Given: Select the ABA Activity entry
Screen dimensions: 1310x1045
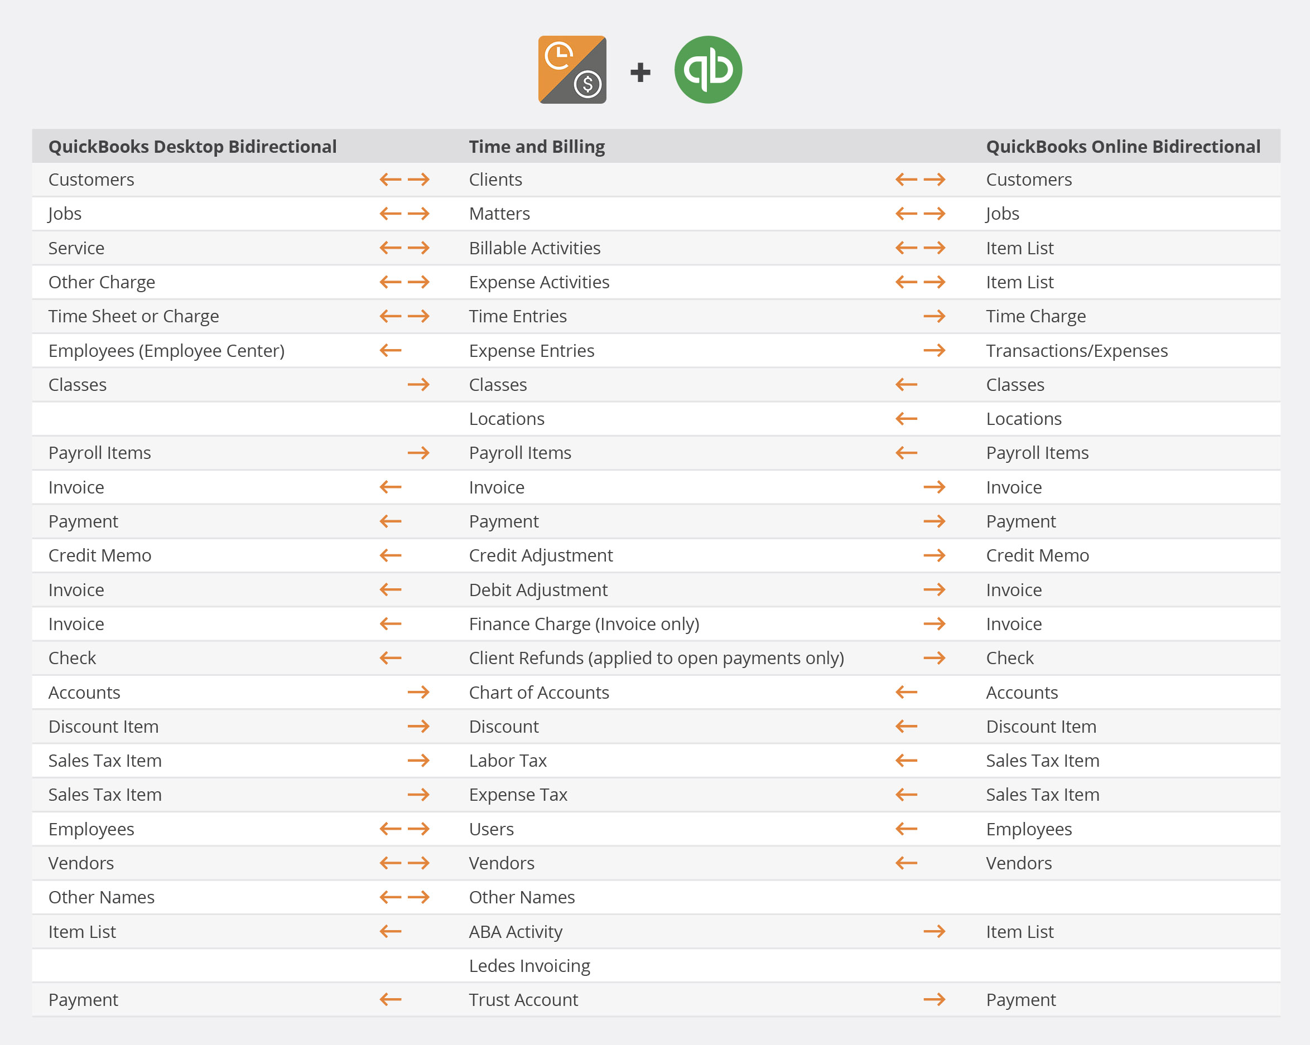Looking at the screenshot, I should [x=516, y=931].
